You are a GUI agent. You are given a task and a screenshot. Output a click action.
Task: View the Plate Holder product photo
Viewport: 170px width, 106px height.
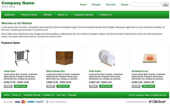point(107,58)
